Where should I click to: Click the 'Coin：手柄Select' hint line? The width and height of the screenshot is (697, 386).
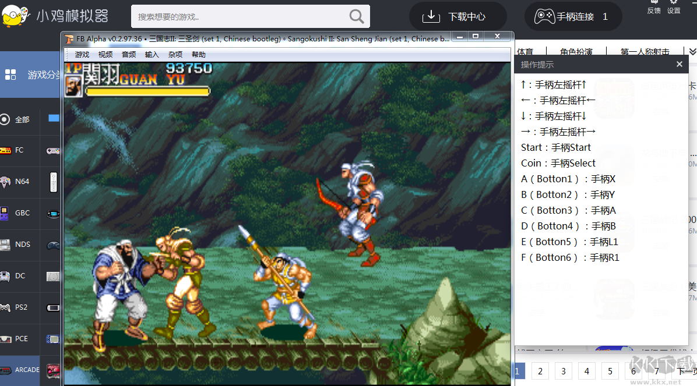(x=558, y=163)
